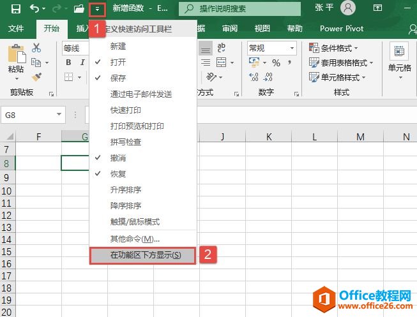Click the Percent Style icon

pos(276,63)
